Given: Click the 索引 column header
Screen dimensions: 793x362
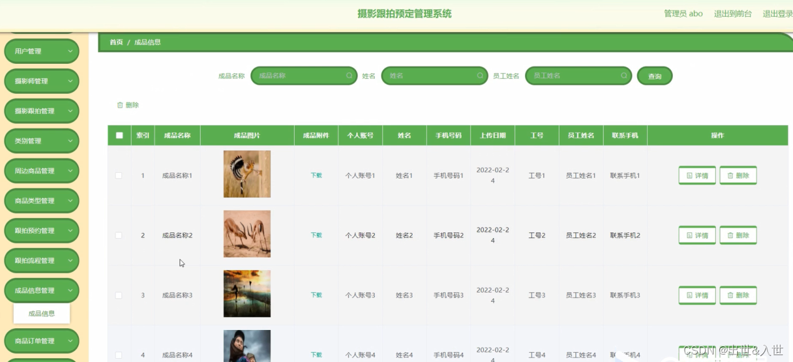Looking at the screenshot, I should coord(143,135).
